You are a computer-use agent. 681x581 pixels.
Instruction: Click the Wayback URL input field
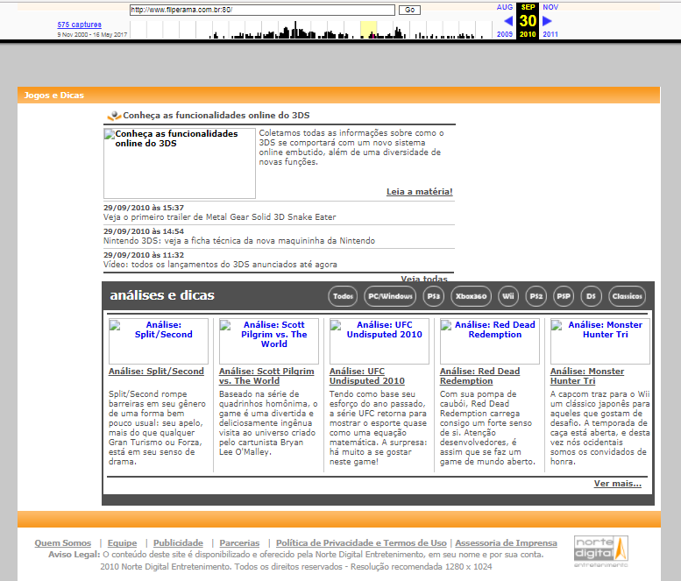click(262, 10)
